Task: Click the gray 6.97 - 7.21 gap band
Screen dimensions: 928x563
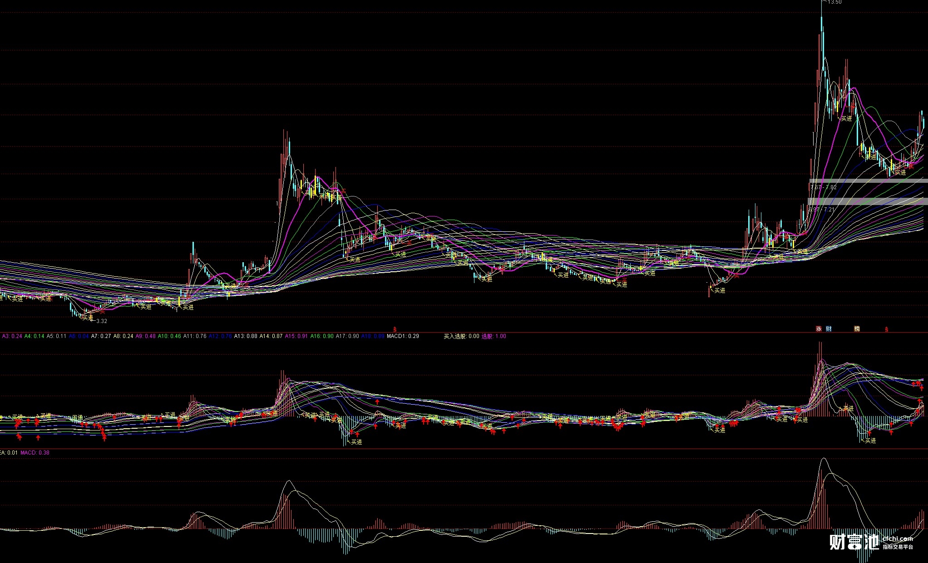Action: tap(868, 202)
